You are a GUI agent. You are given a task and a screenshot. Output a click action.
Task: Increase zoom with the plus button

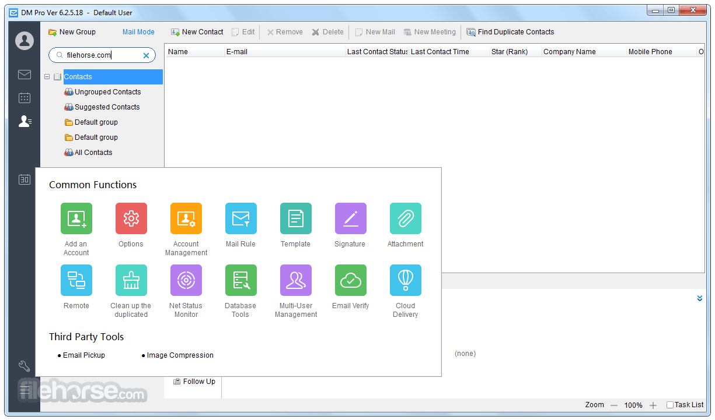(x=653, y=405)
